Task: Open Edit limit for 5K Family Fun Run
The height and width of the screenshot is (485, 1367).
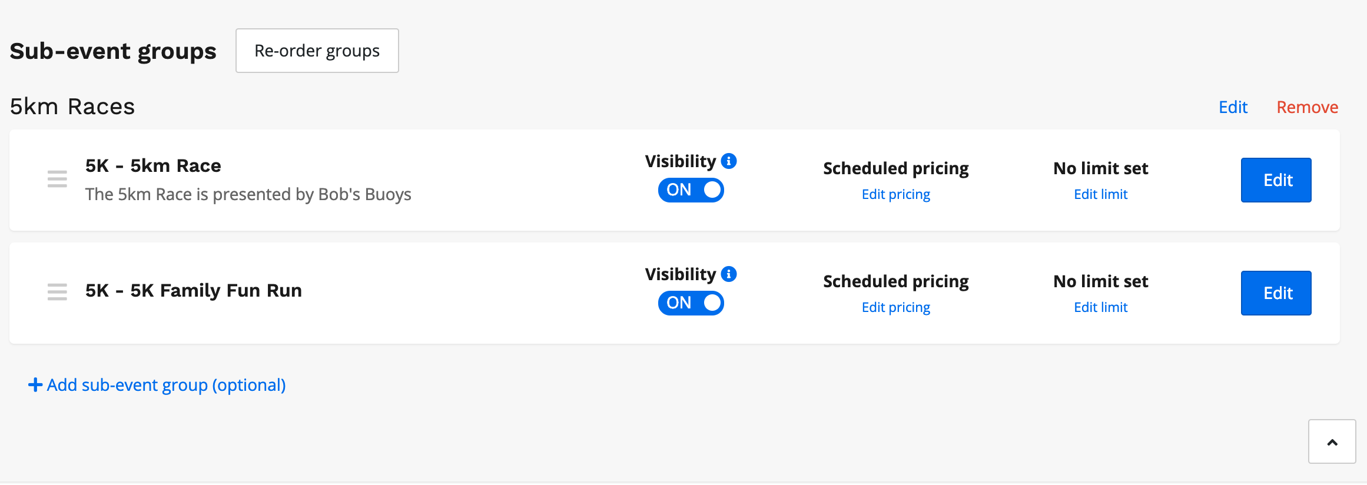Action: (x=1100, y=307)
